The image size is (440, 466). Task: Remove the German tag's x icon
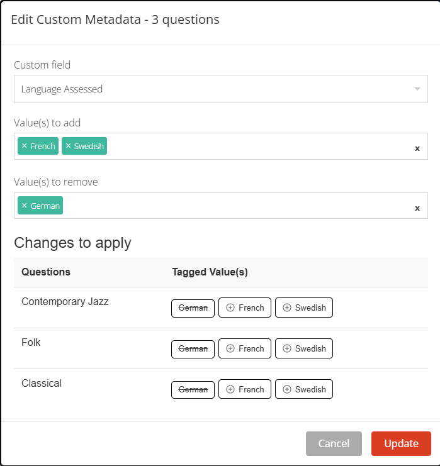coord(25,206)
